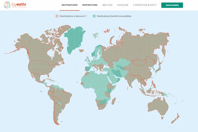
Task: Select the 'Destinations à découvrir !' legend label
Action: click(74, 16)
